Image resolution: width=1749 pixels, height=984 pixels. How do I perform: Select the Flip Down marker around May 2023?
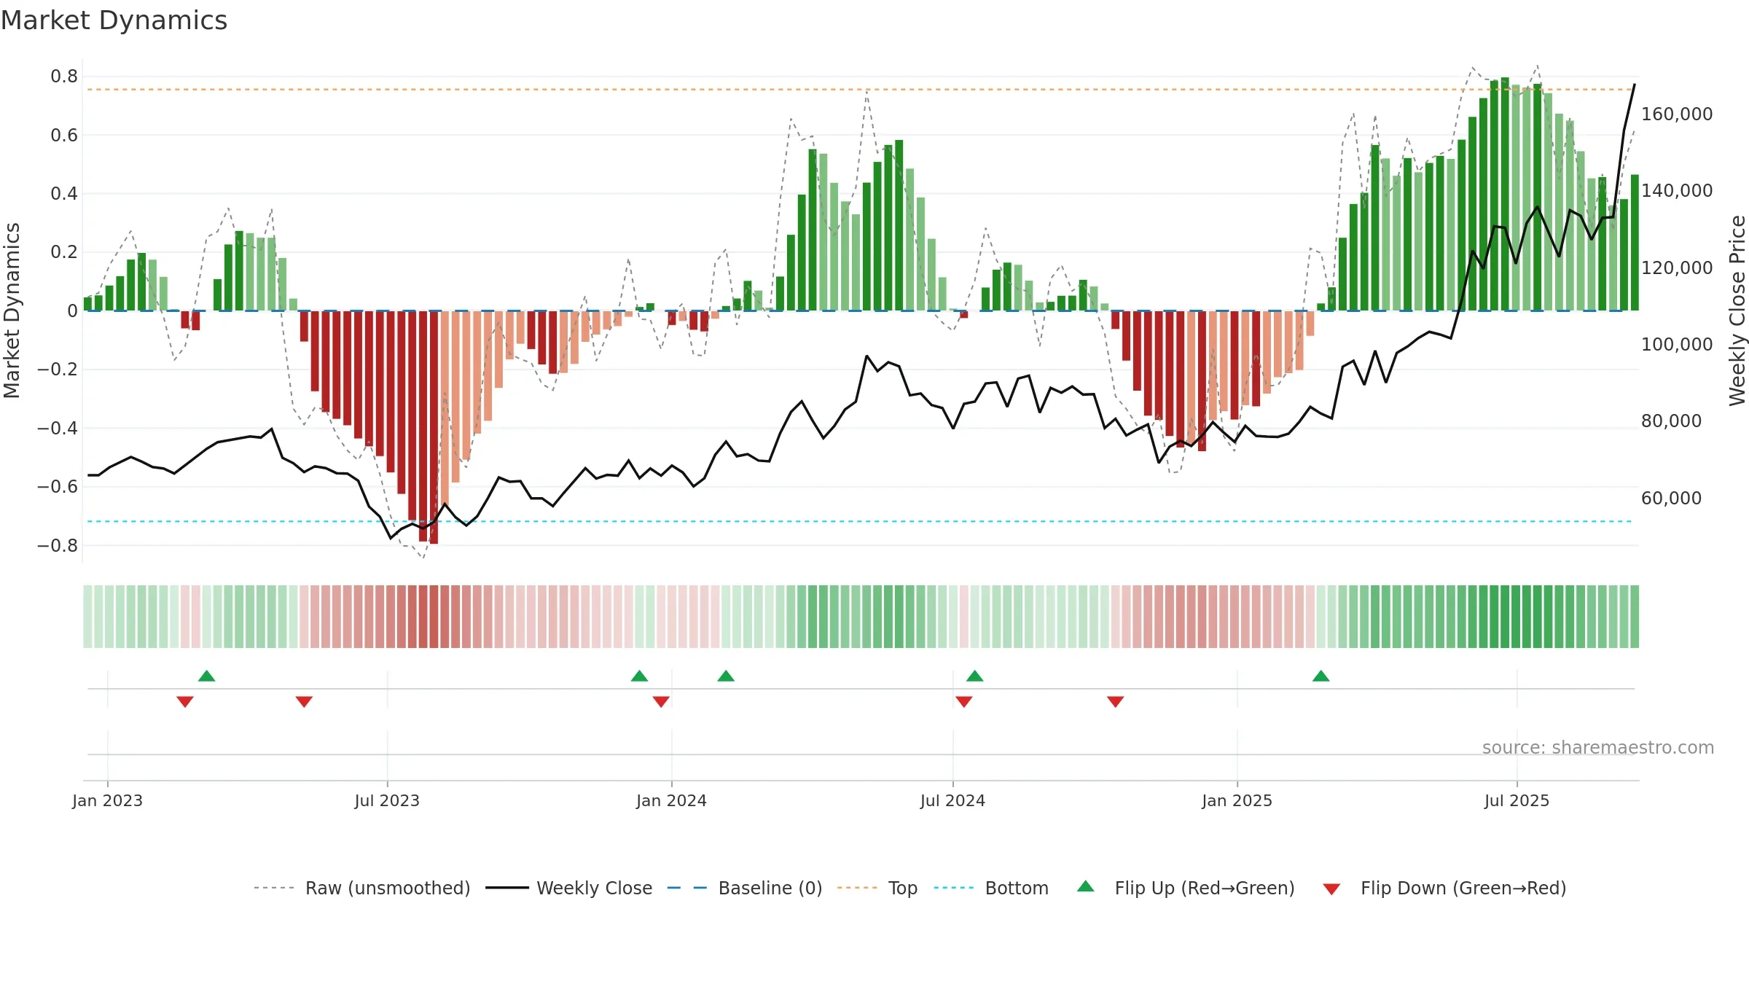(x=304, y=702)
